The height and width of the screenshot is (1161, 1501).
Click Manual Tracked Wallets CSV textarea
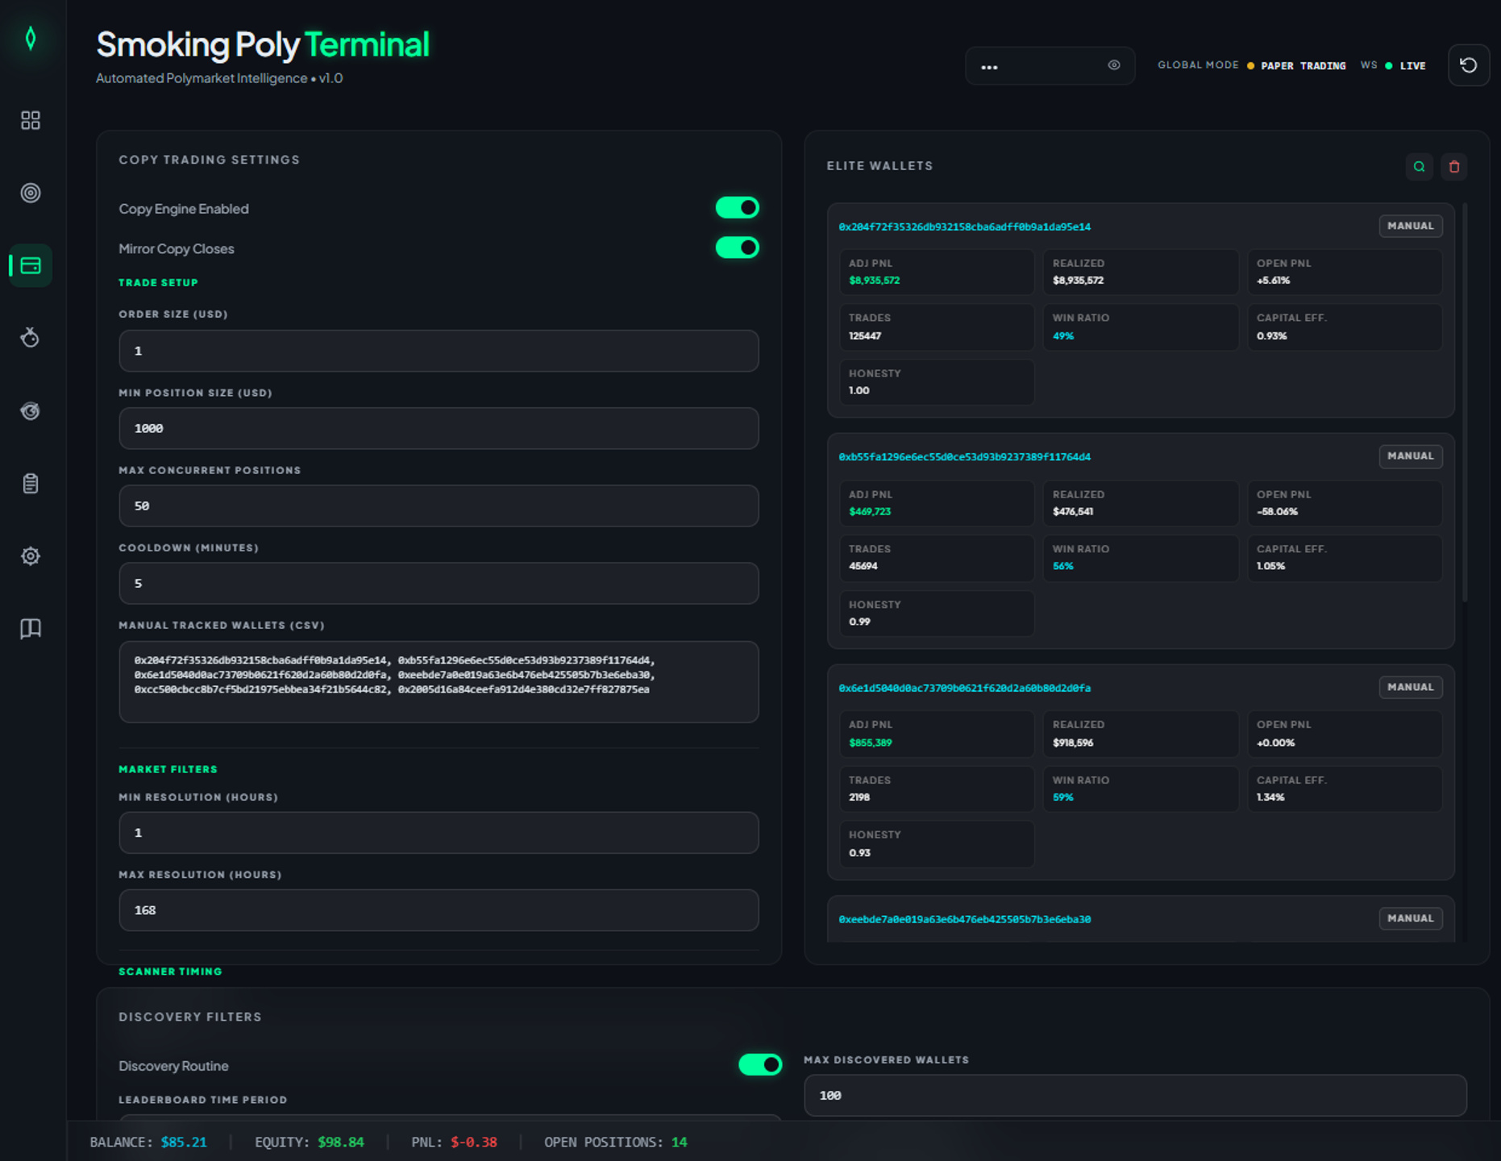(439, 682)
